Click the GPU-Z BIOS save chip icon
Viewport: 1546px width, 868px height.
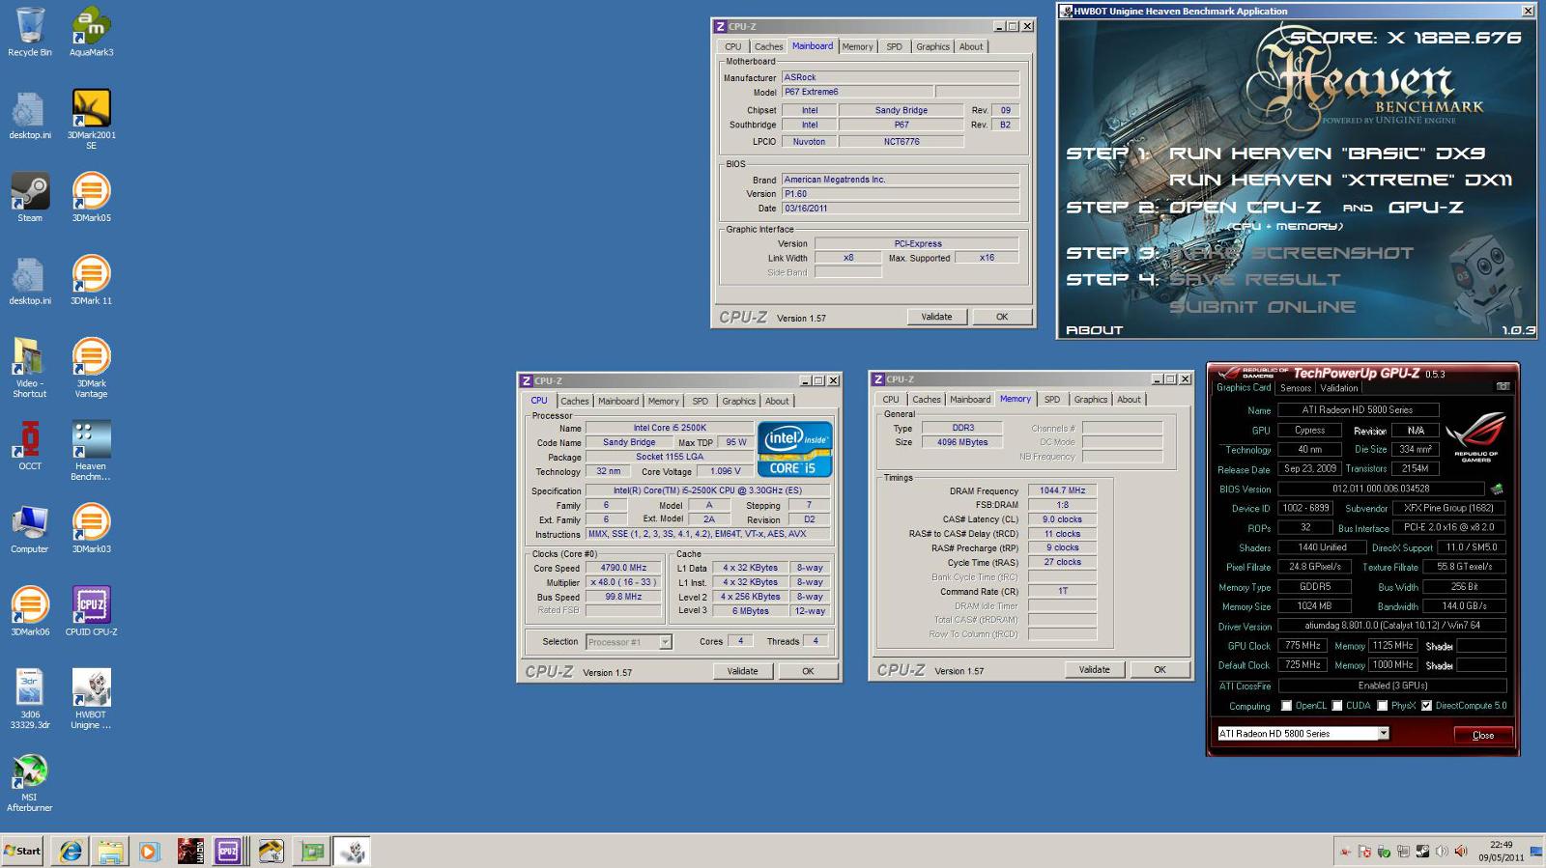(1497, 490)
